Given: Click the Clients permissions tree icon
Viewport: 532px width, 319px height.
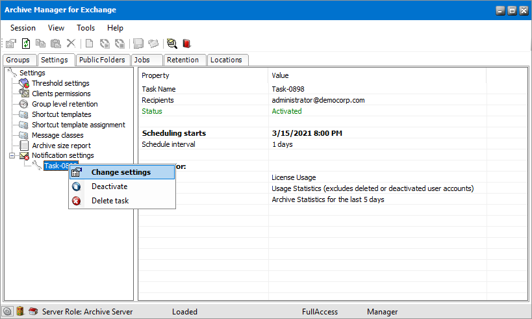Looking at the screenshot, I should click(x=24, y=93).
